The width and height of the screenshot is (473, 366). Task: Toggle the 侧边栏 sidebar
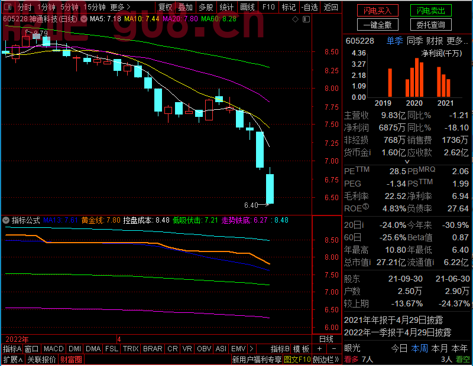[x=326, y=360]
